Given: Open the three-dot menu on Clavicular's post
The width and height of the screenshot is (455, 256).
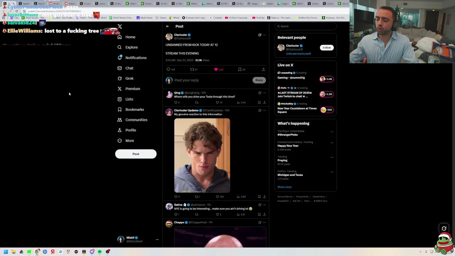Looking at the screenshot, I should coord(264,35).
